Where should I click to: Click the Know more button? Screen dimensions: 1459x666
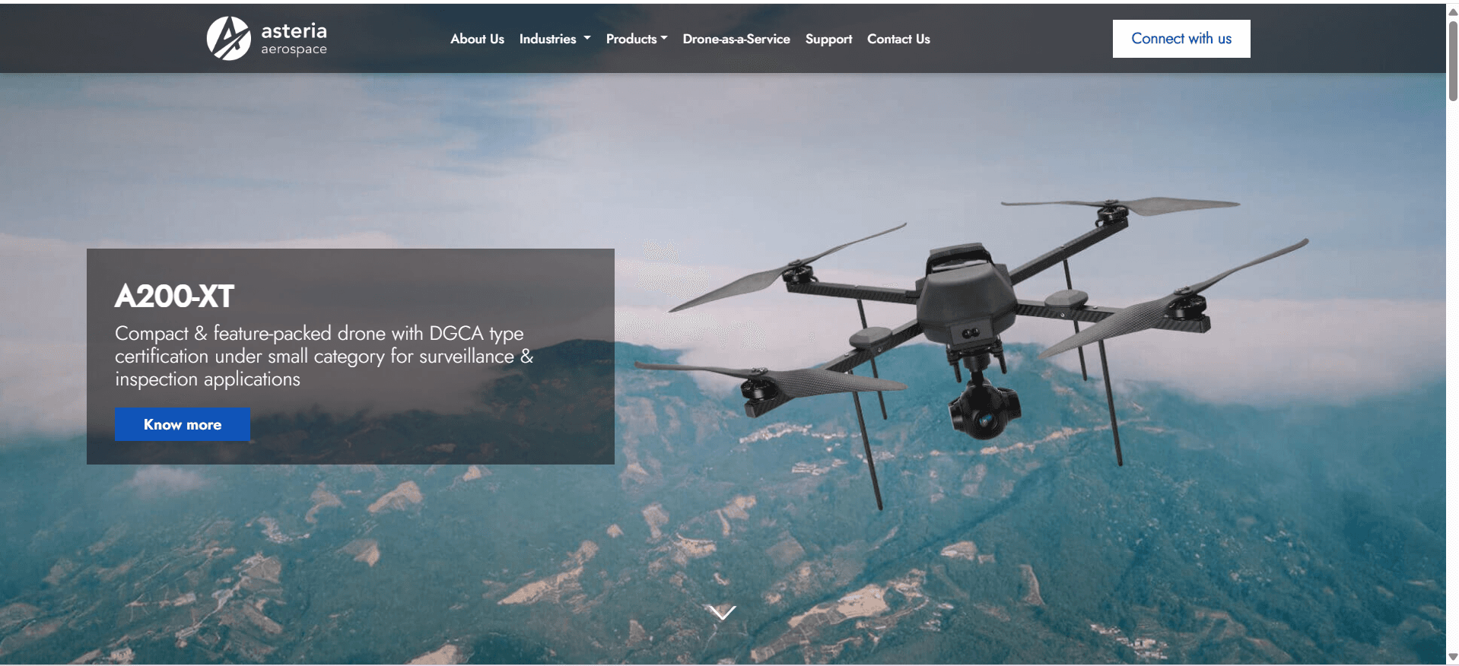[x=183, y=424]
